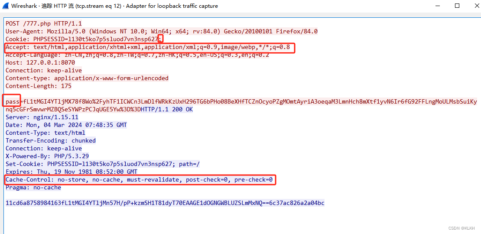481x234 pixels.
Task: Click the Accept-Language zh-CN header line
Action: (x=137, y=55)
